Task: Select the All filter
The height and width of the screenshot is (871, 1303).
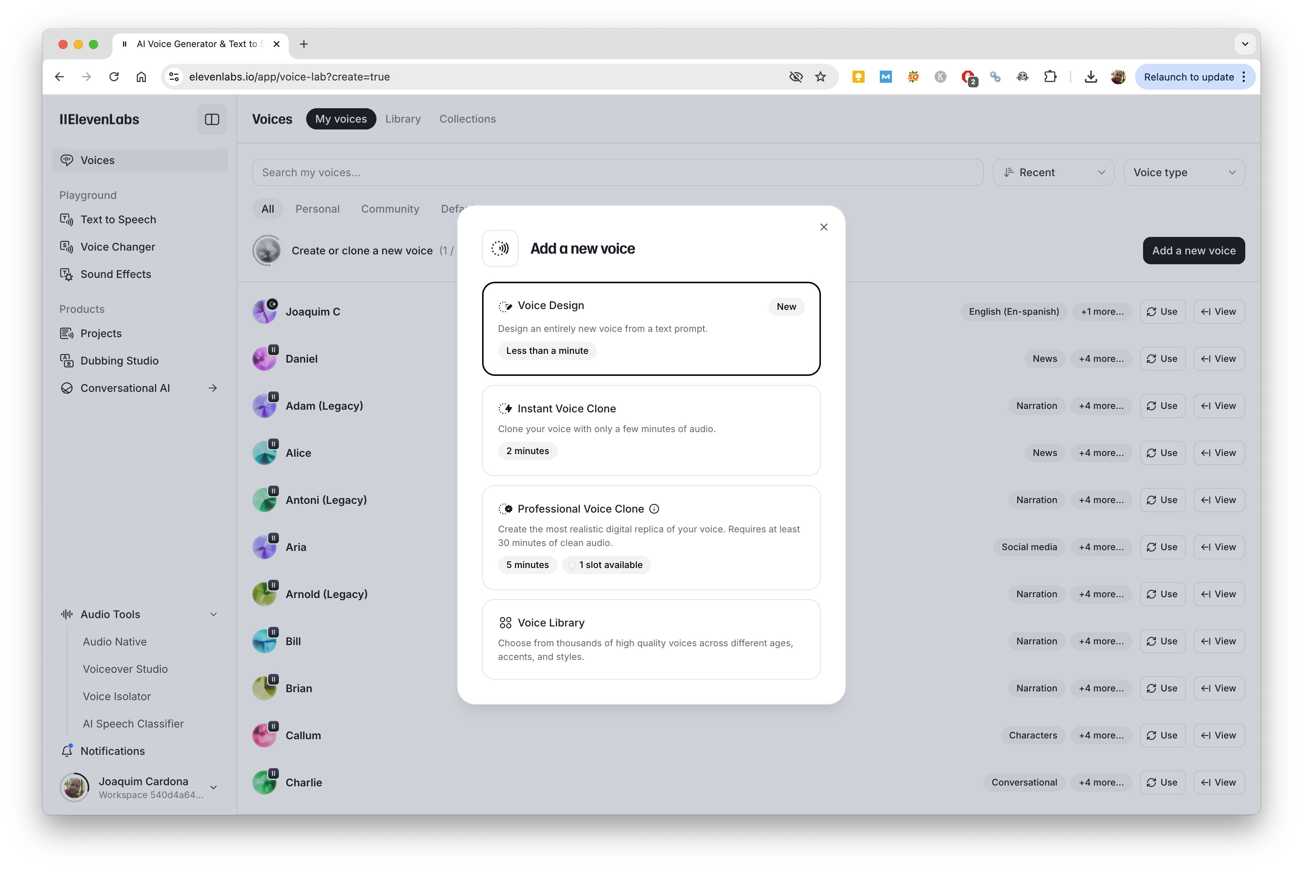Action: (x=267, y=209)
